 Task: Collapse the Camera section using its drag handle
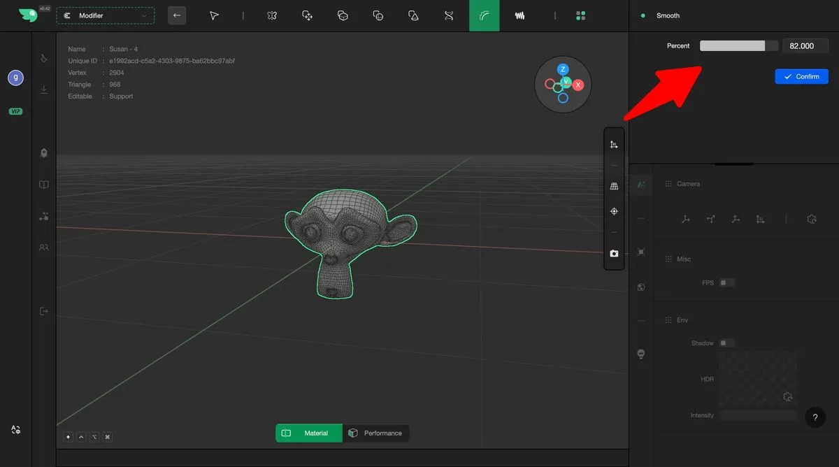[667, 184]
